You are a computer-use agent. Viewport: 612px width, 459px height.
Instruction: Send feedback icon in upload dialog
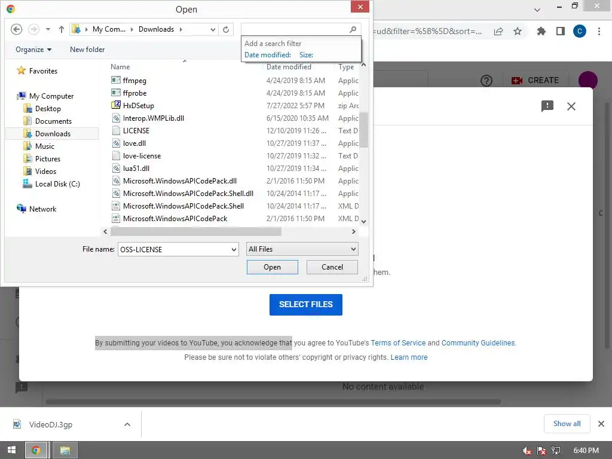click(x=547, y=106)
